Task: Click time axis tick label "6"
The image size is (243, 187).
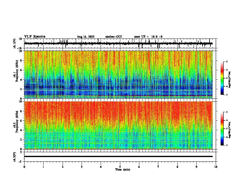Action: (x=139, y=167)
